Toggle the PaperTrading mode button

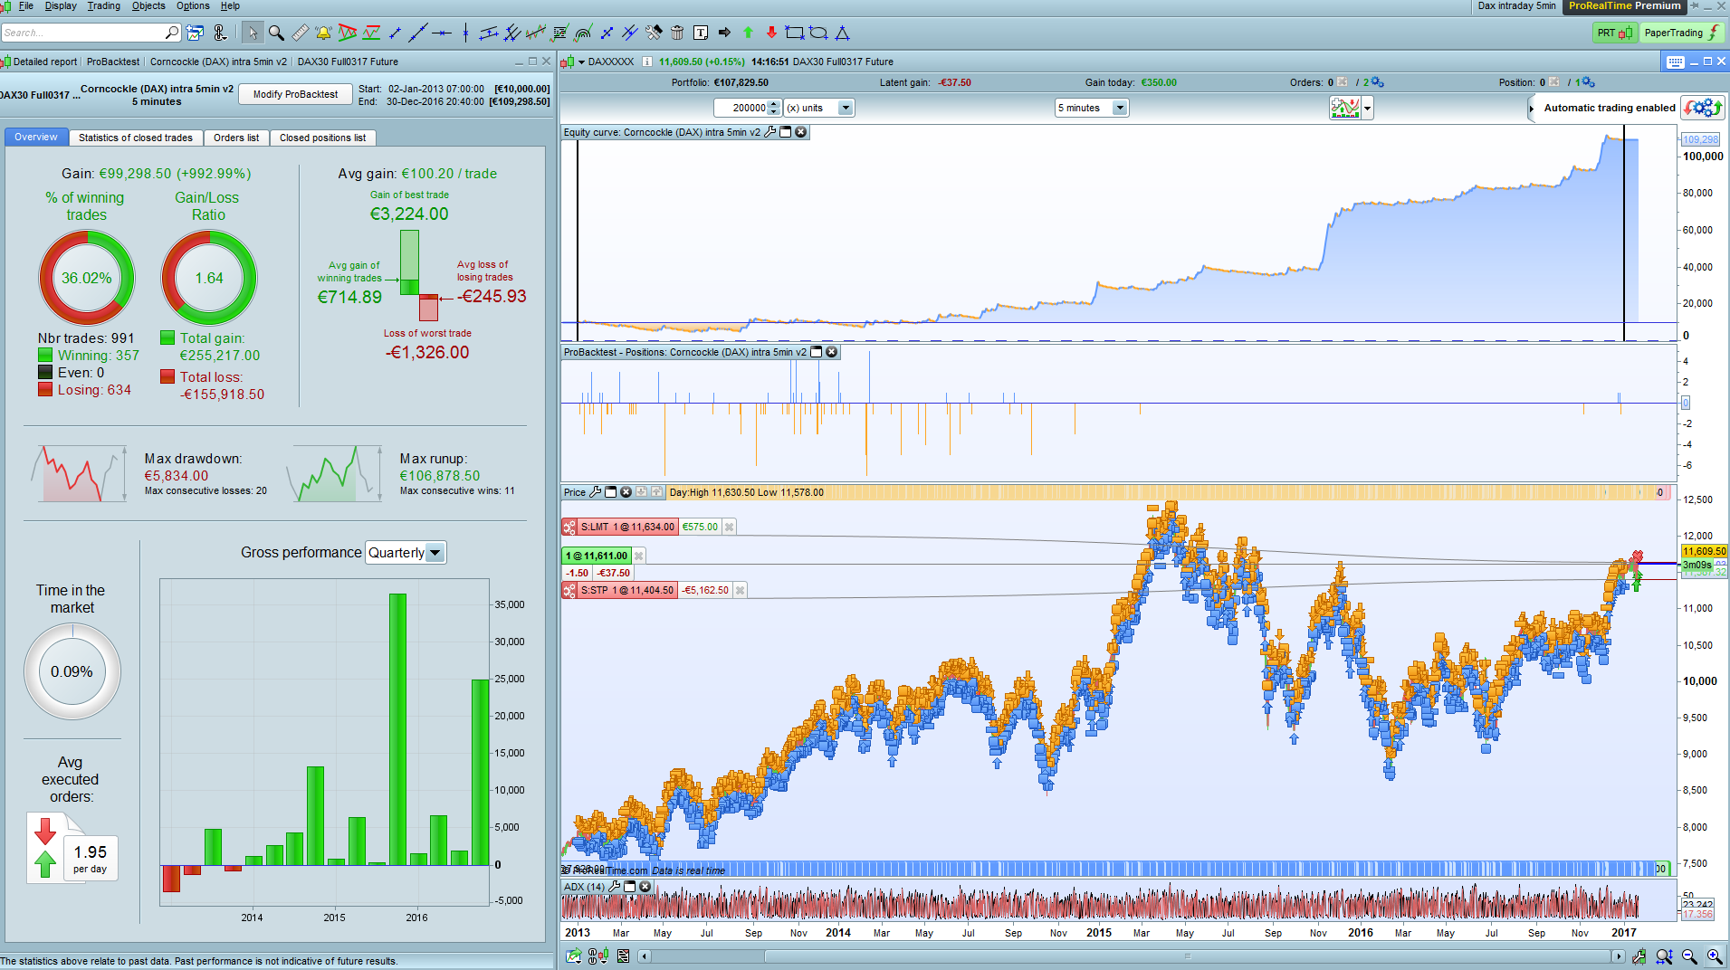coord(1682,33)
